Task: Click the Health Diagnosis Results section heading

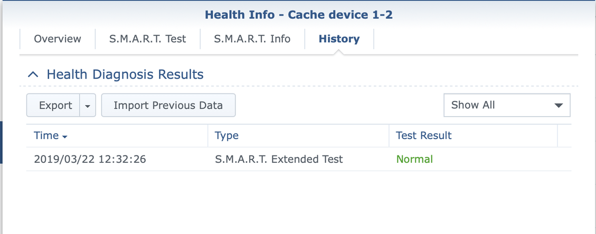Action: pos(125,74)
